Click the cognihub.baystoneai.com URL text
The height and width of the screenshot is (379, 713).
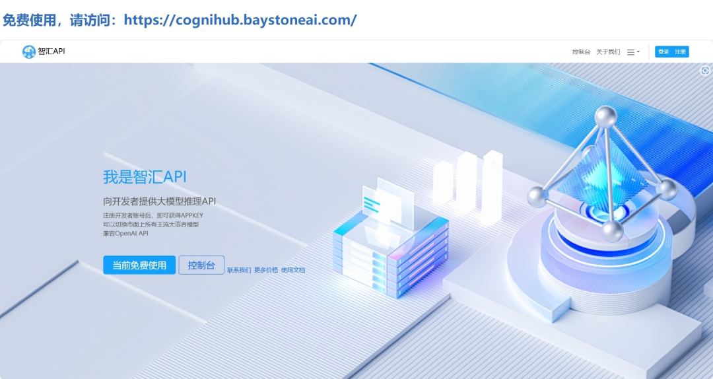240,20
